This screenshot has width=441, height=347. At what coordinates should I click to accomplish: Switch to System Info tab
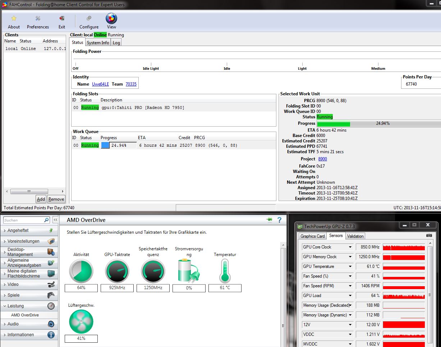98,42
